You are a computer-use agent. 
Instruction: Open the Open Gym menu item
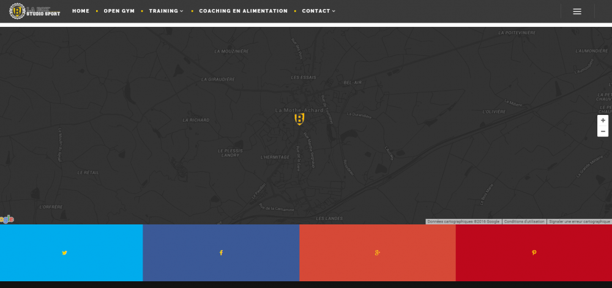pyautogui.click(x=119, y=11)
